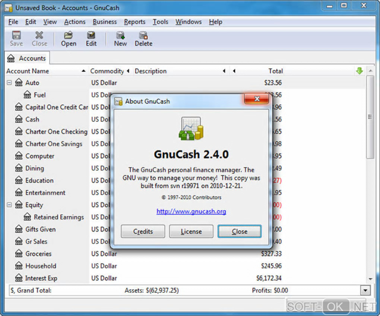Screen dimensions: 380x316
Task: Open the View menu
Action: (x=50, y=22)
